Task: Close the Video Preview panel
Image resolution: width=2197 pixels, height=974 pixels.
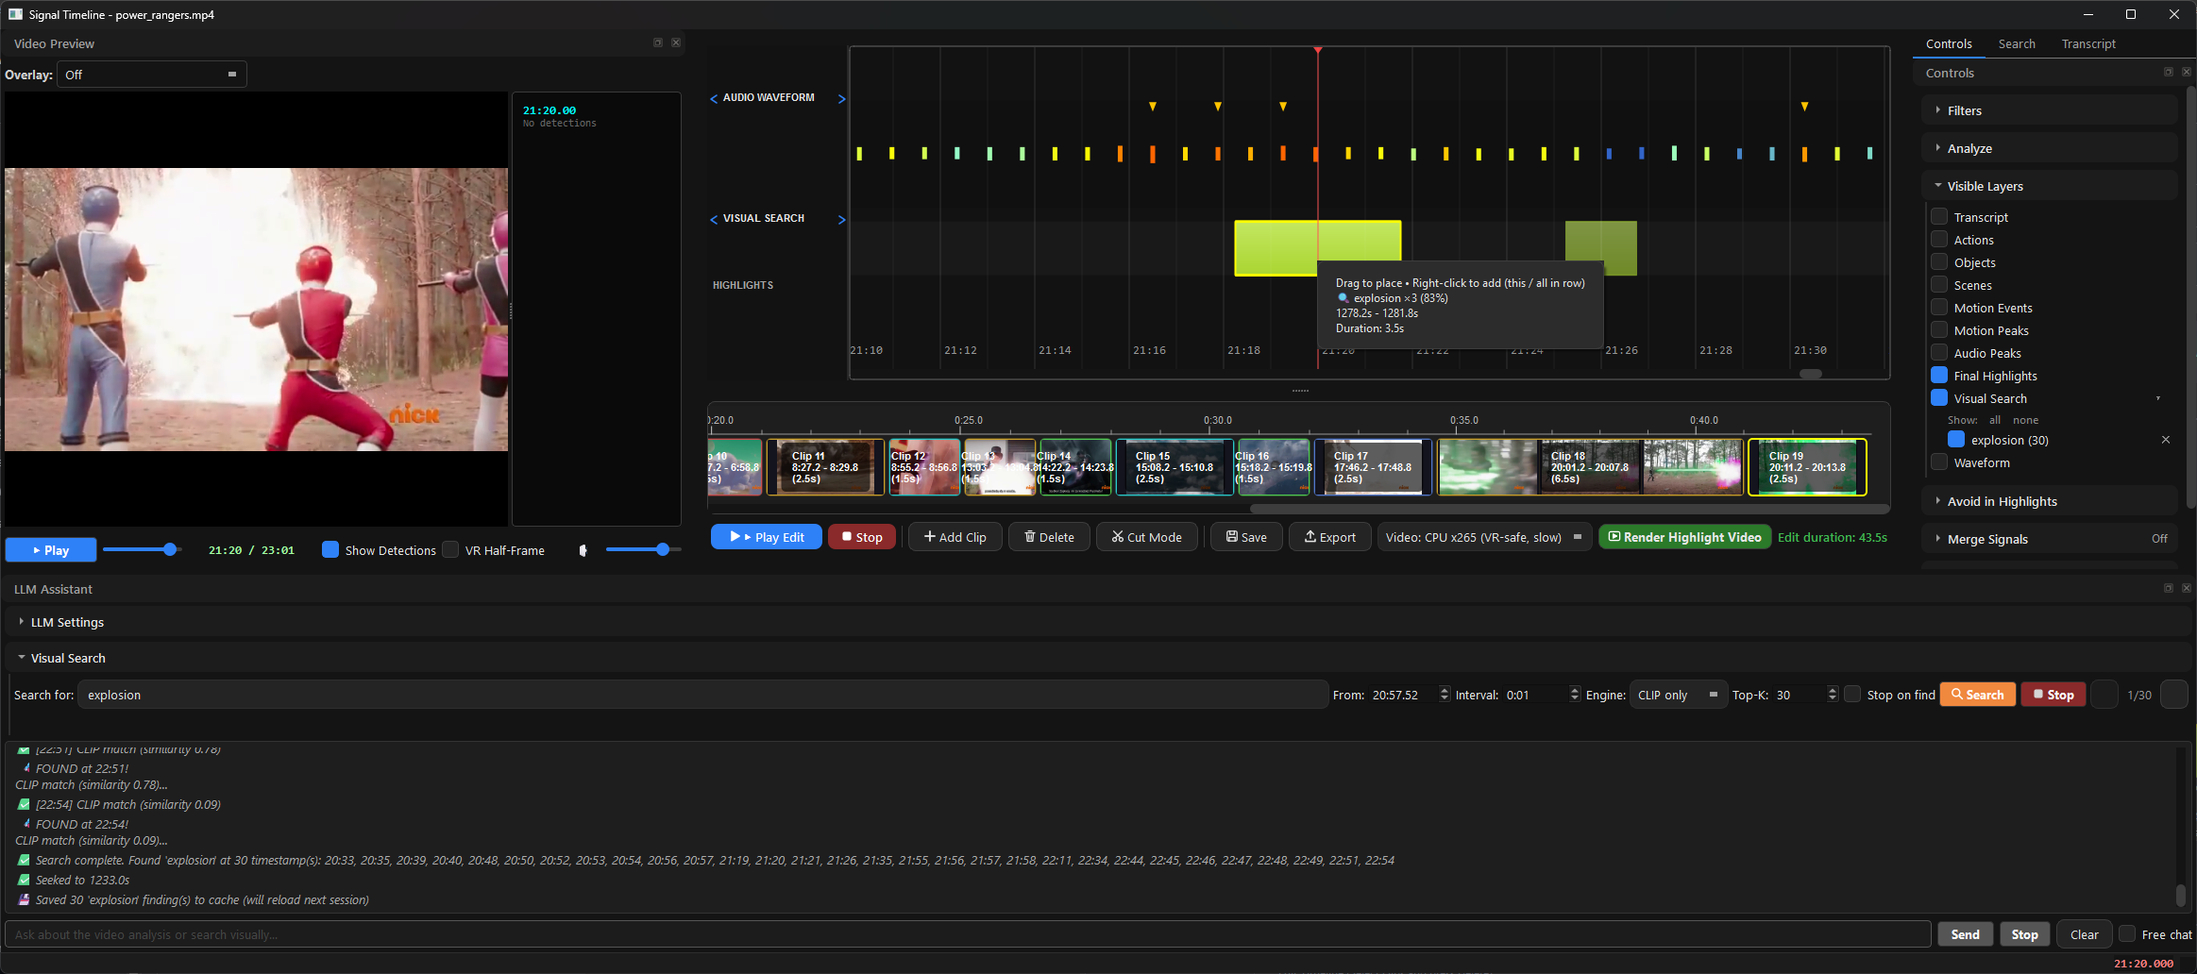Action: pyautogui.click(x=676, y=43)
